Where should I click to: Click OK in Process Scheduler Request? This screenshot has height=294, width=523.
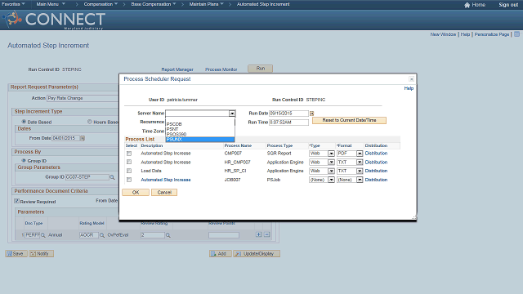[136, 193]
